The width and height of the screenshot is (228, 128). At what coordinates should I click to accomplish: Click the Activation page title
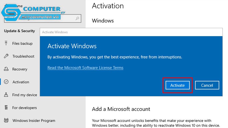pos(108,6)
